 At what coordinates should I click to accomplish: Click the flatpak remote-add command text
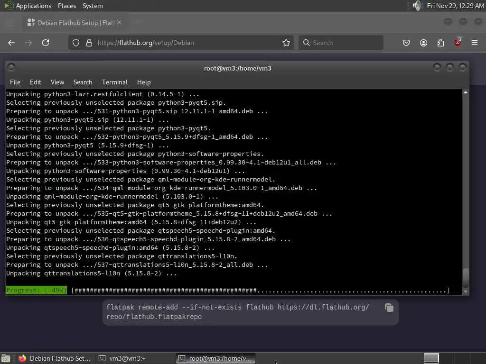click(238, 312)
